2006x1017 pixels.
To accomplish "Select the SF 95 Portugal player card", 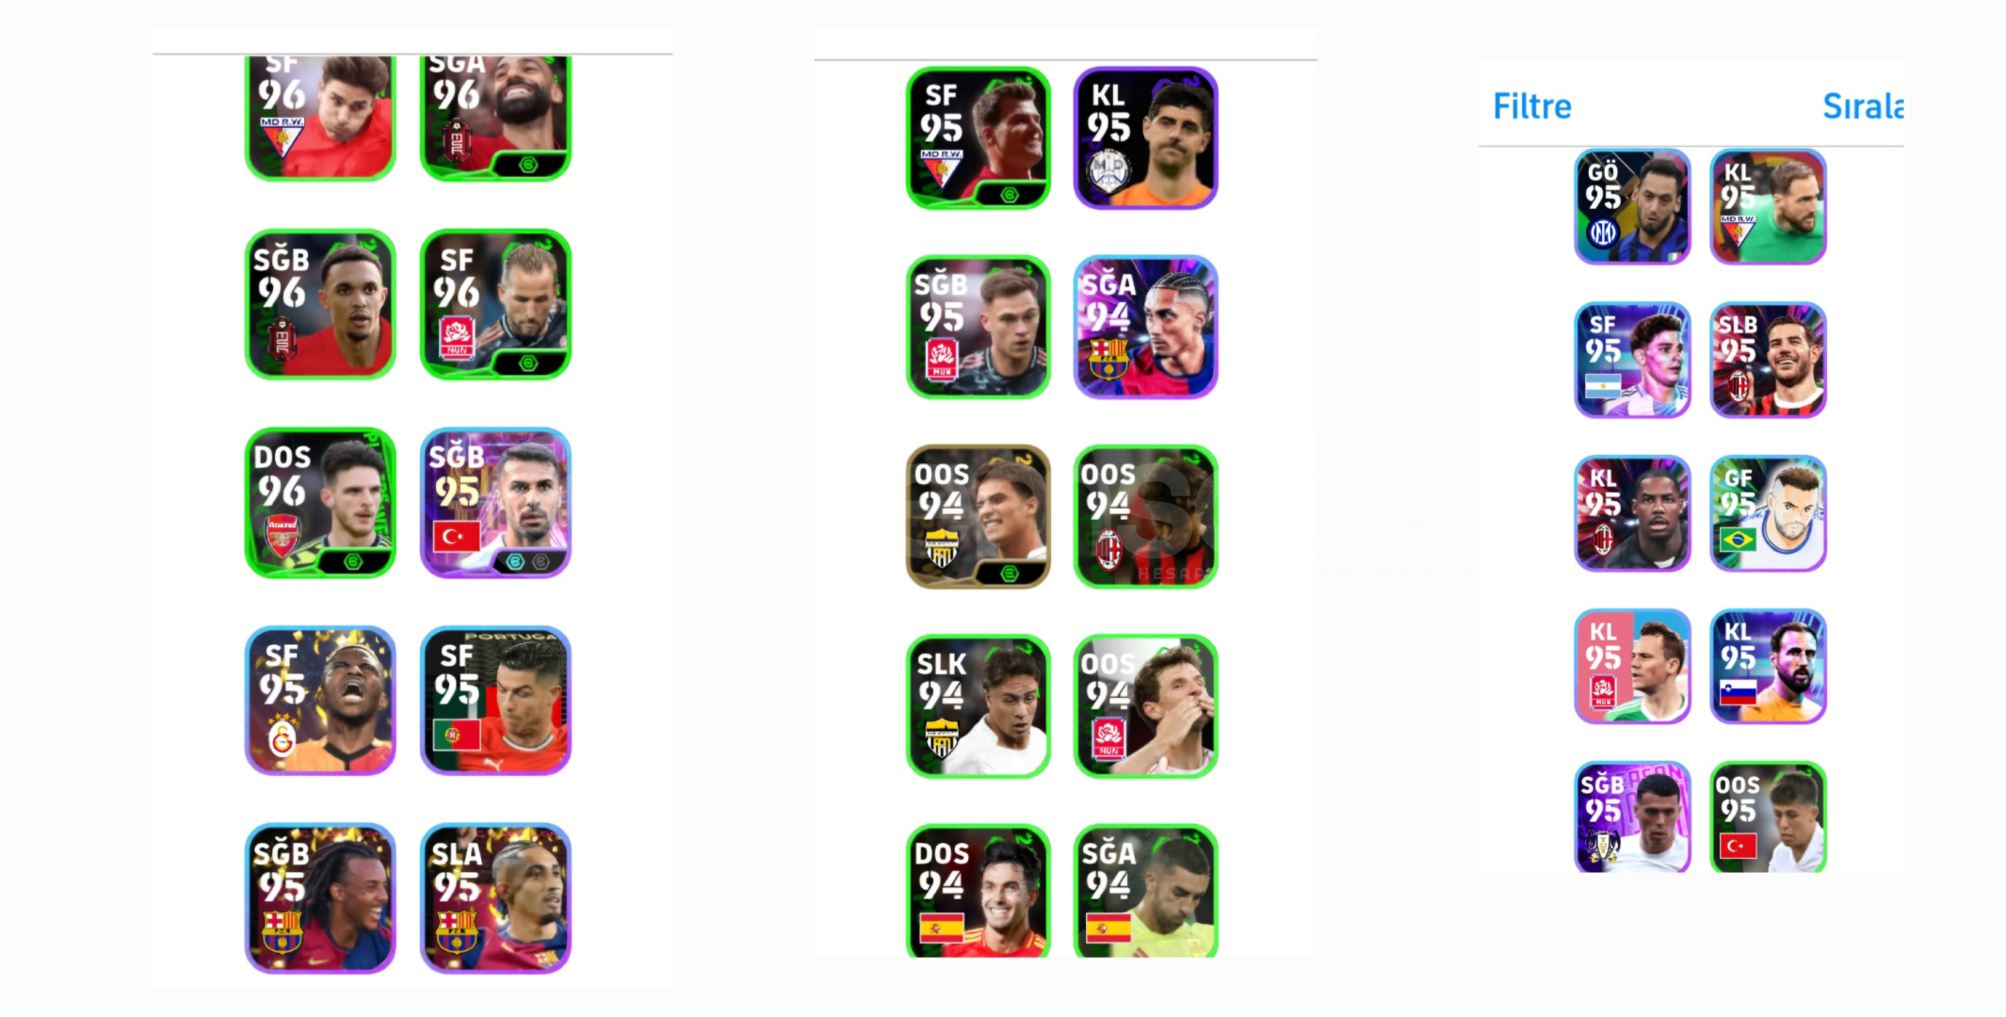I will [495, 701].
